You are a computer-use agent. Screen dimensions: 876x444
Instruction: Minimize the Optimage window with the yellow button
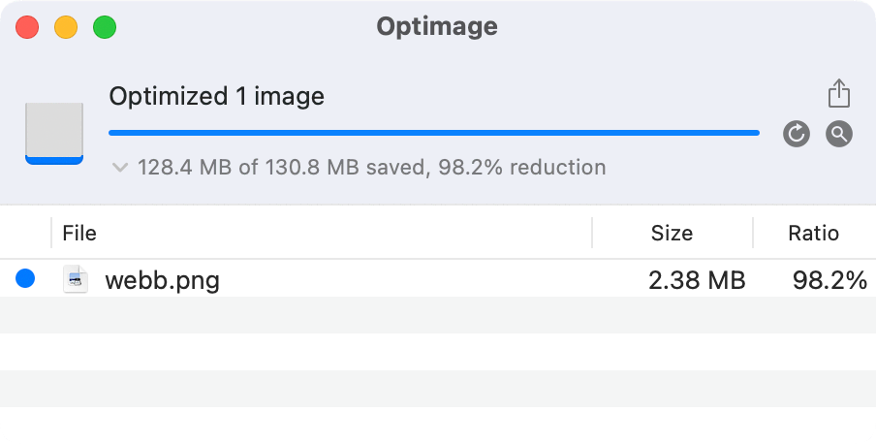(x=66, y=27)
